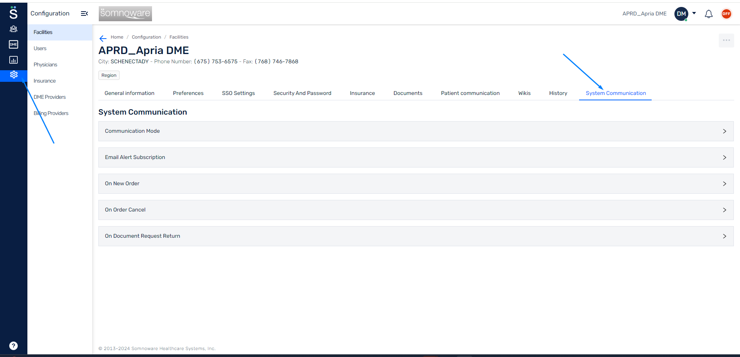
Task: Click the On Document Request Return label
Action: 142,236
